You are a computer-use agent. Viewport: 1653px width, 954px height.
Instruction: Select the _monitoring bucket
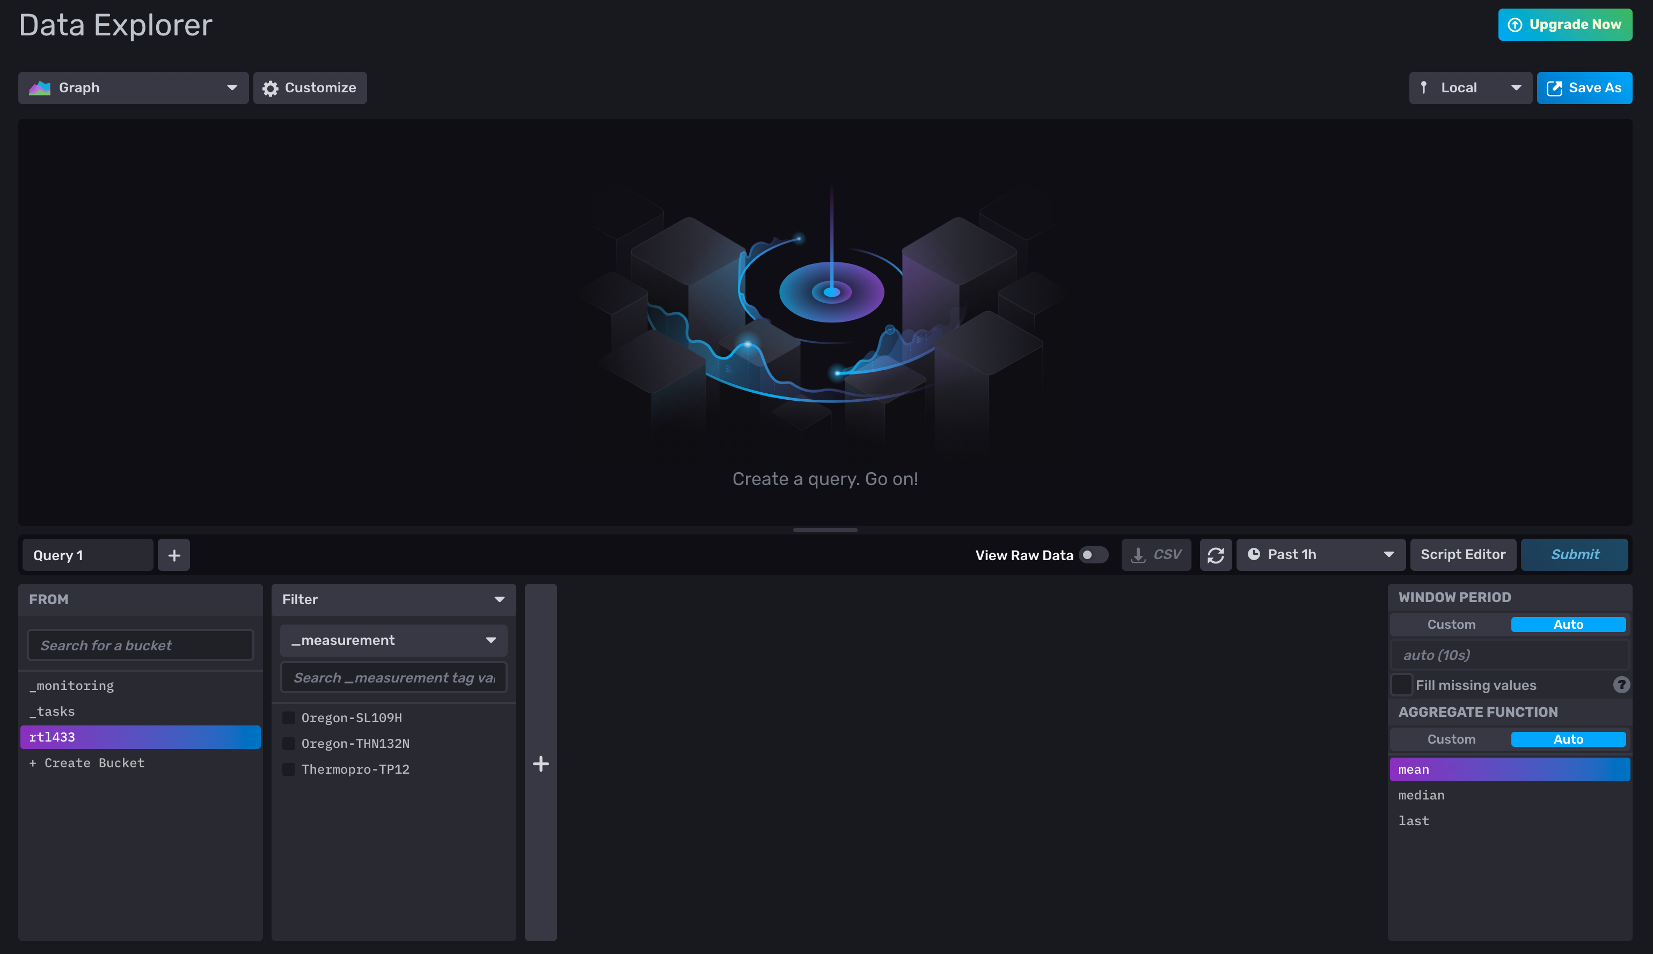(140, 685)
